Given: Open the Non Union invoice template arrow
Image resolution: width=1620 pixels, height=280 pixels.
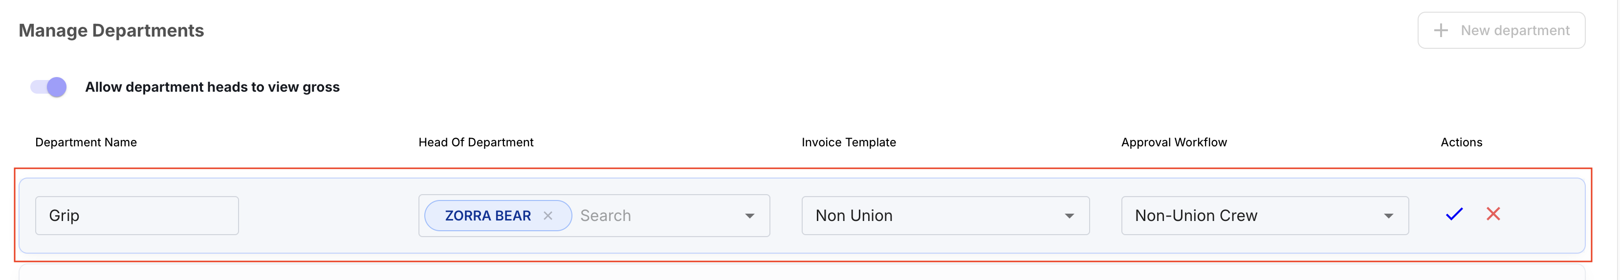Looking at the screenshot, I should point(1069,216).
